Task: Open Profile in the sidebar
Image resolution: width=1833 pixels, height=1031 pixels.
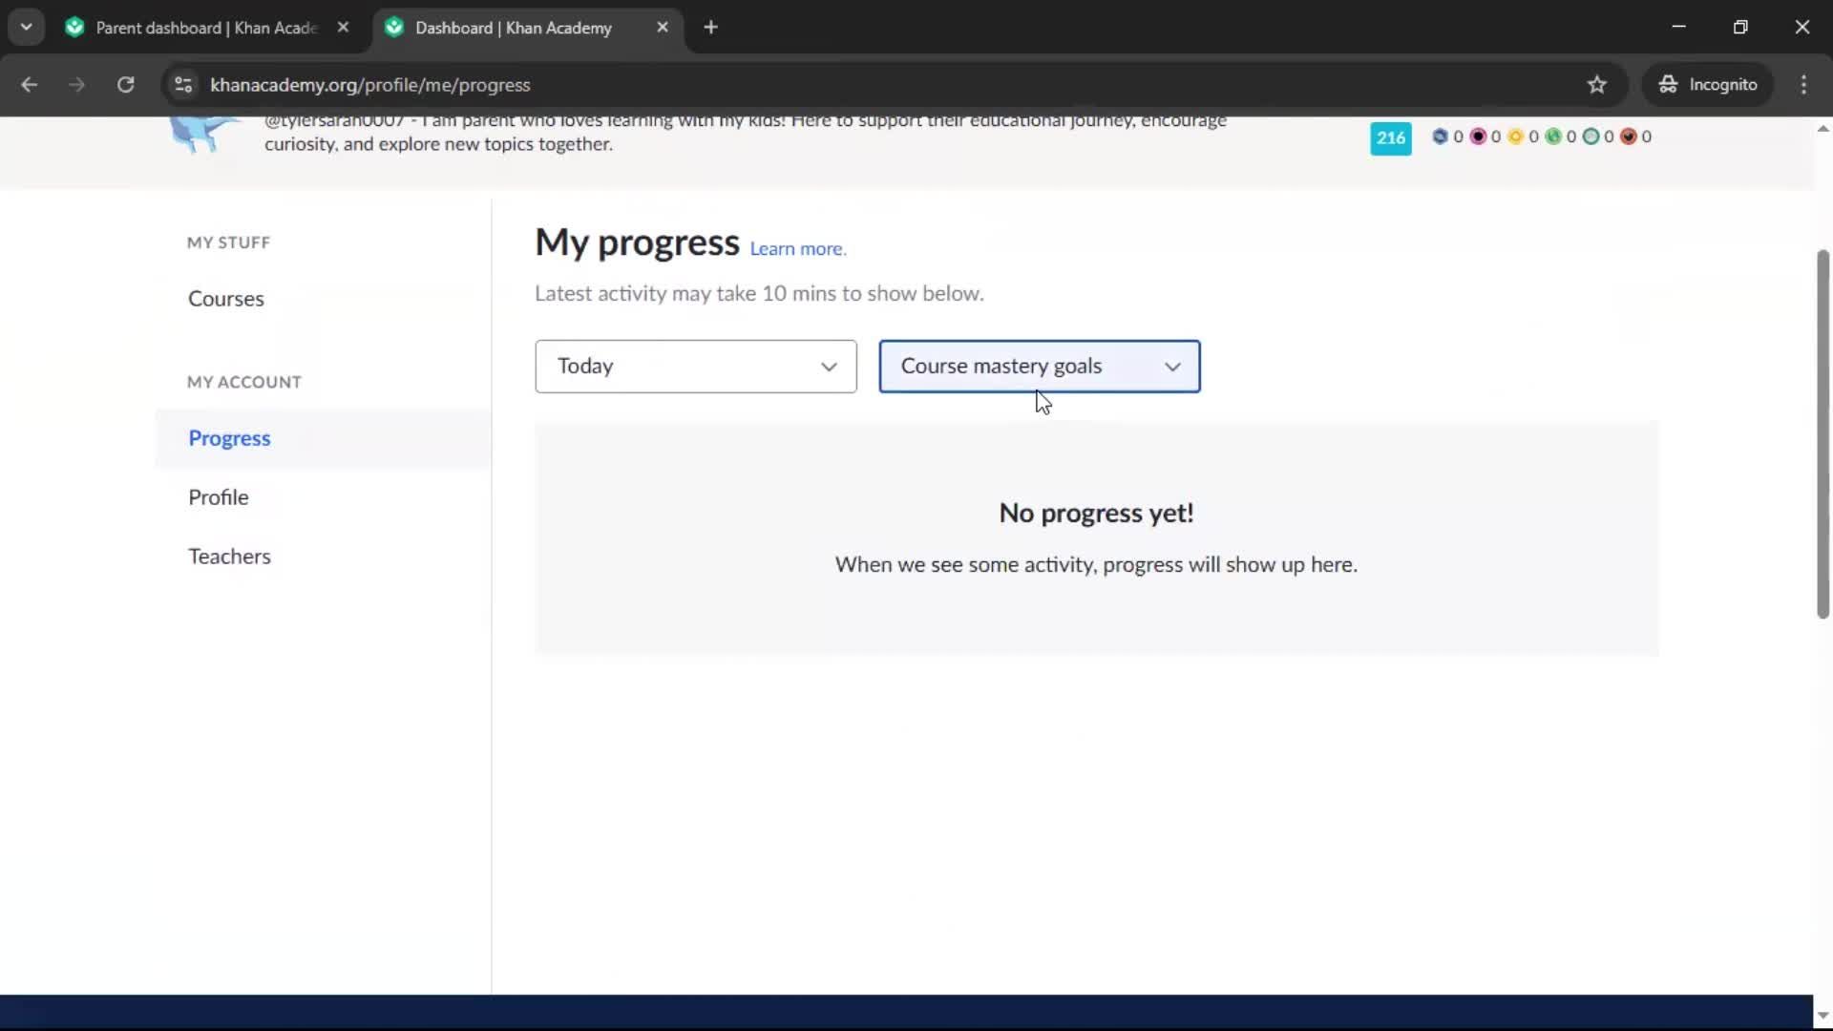Action: click(x=219, y=497)
